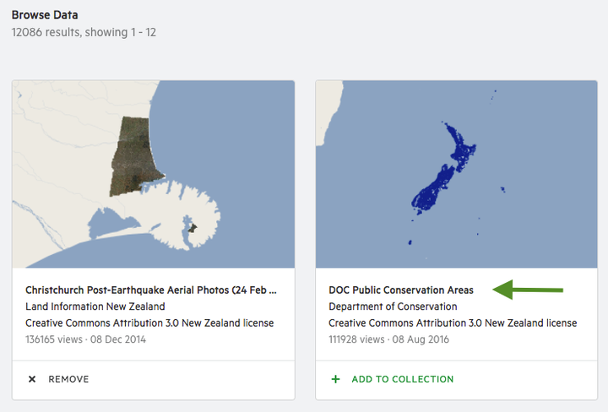The image size is (608, 412).
Task: Open Creative Commons license under Christchurch dataset
Action: (x=149, y=323)
